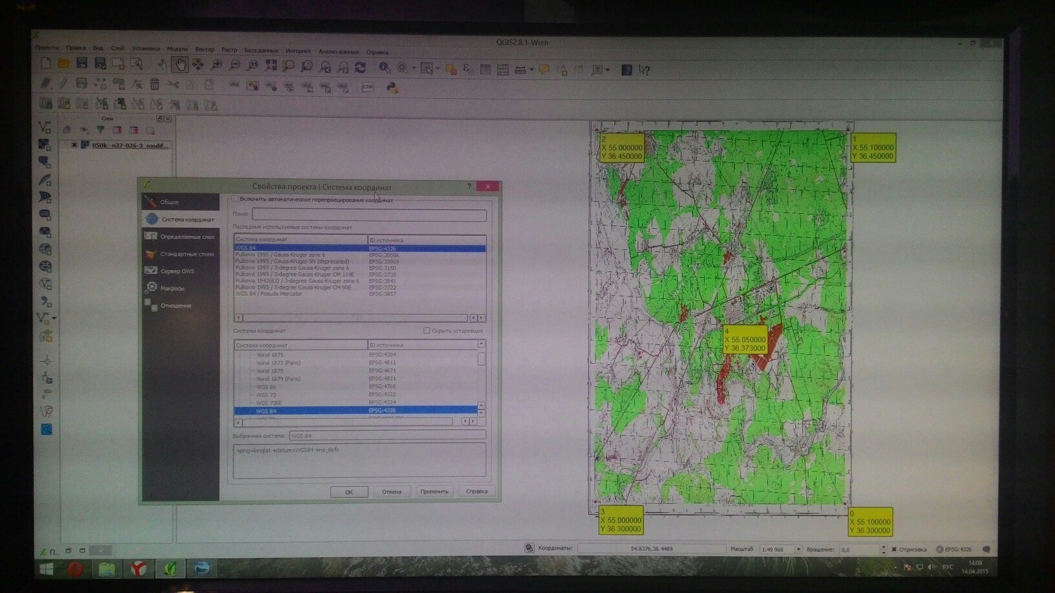Click the Add Raster Layer icon

(x=44, y=145)
